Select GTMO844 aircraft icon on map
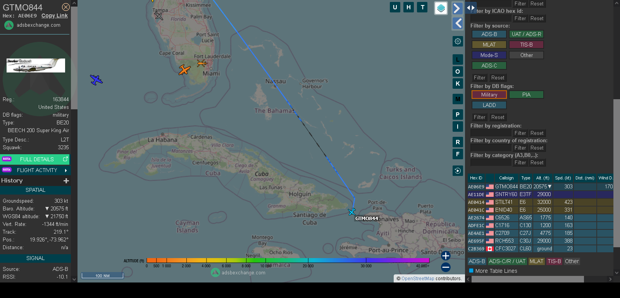The width and height of the screenshot is (620, 298). tap(351, 212)
